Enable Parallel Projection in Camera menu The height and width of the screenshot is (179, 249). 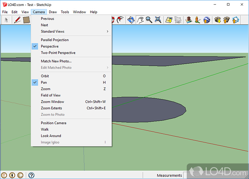click(54, 40)
